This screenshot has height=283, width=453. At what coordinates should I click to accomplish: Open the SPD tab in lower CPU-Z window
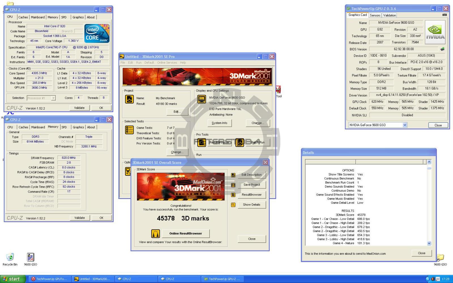tap(64, 127)
